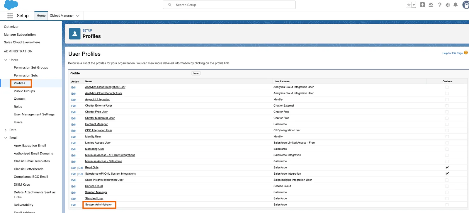Open Classic Email Templates sidebar item
The width and height of the screenshot is (469, 213).
32,161
